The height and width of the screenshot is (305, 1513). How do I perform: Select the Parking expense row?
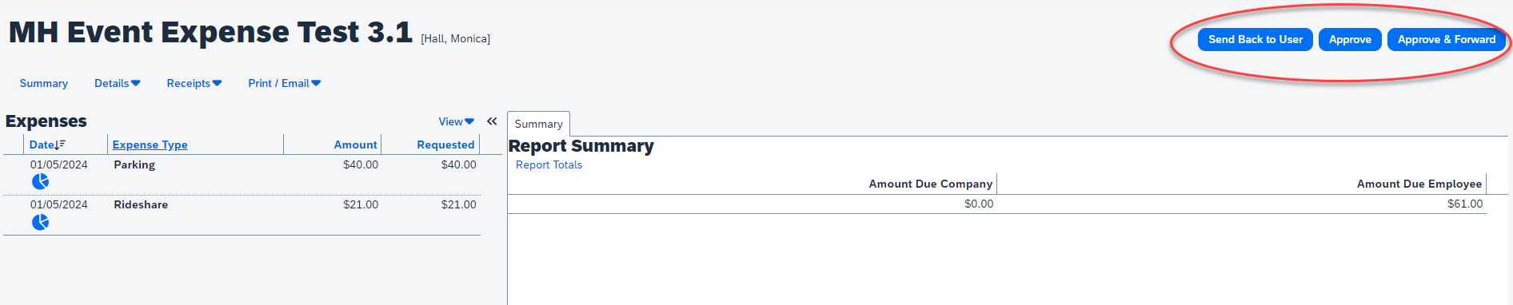pyautogui.click(x=242, y=175)
